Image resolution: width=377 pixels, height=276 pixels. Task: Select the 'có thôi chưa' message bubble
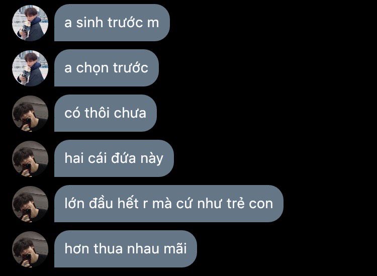106,113
